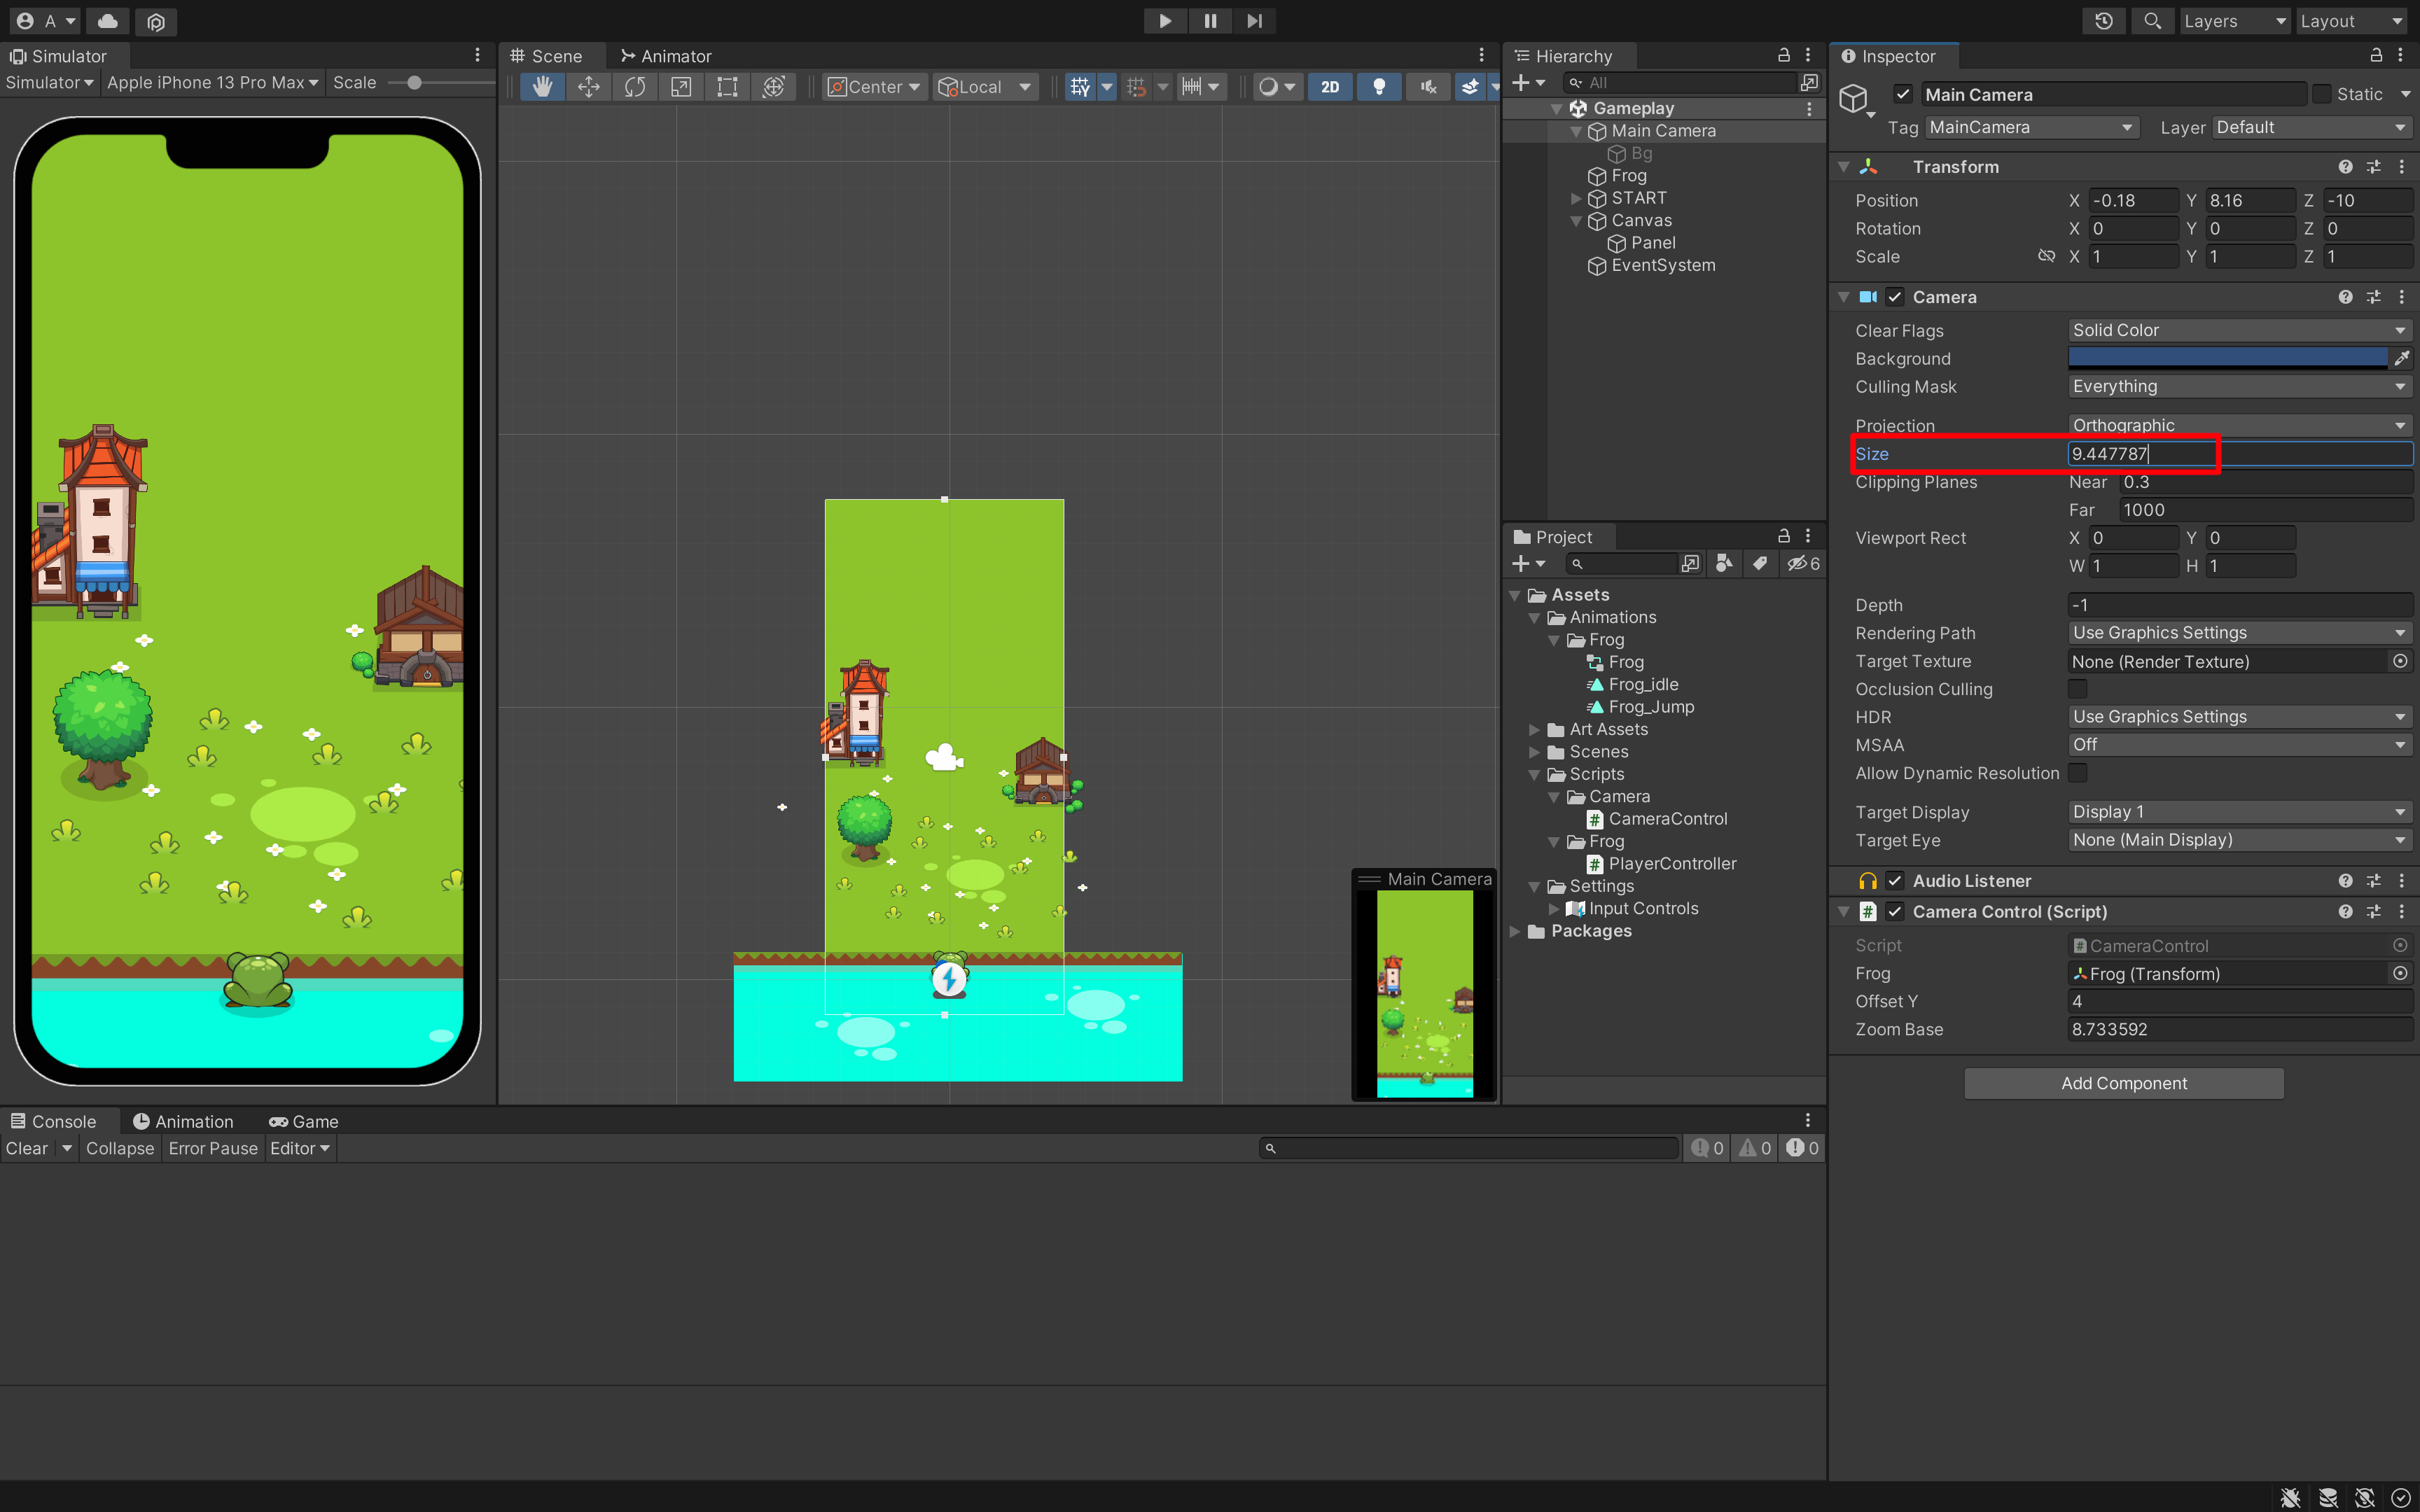Toggle the Static checkbox

pyautogui.click(x=2321, y=94)
